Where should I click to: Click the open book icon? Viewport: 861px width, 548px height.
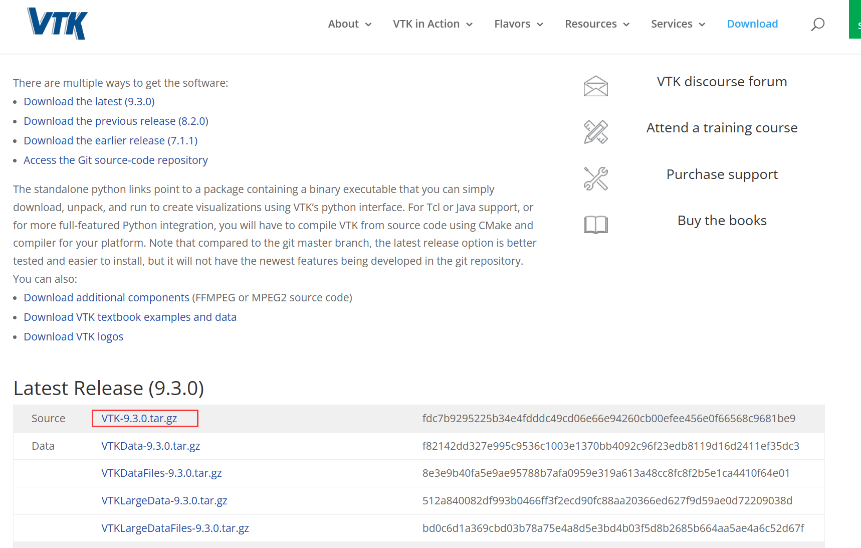[x=595, y=224]
